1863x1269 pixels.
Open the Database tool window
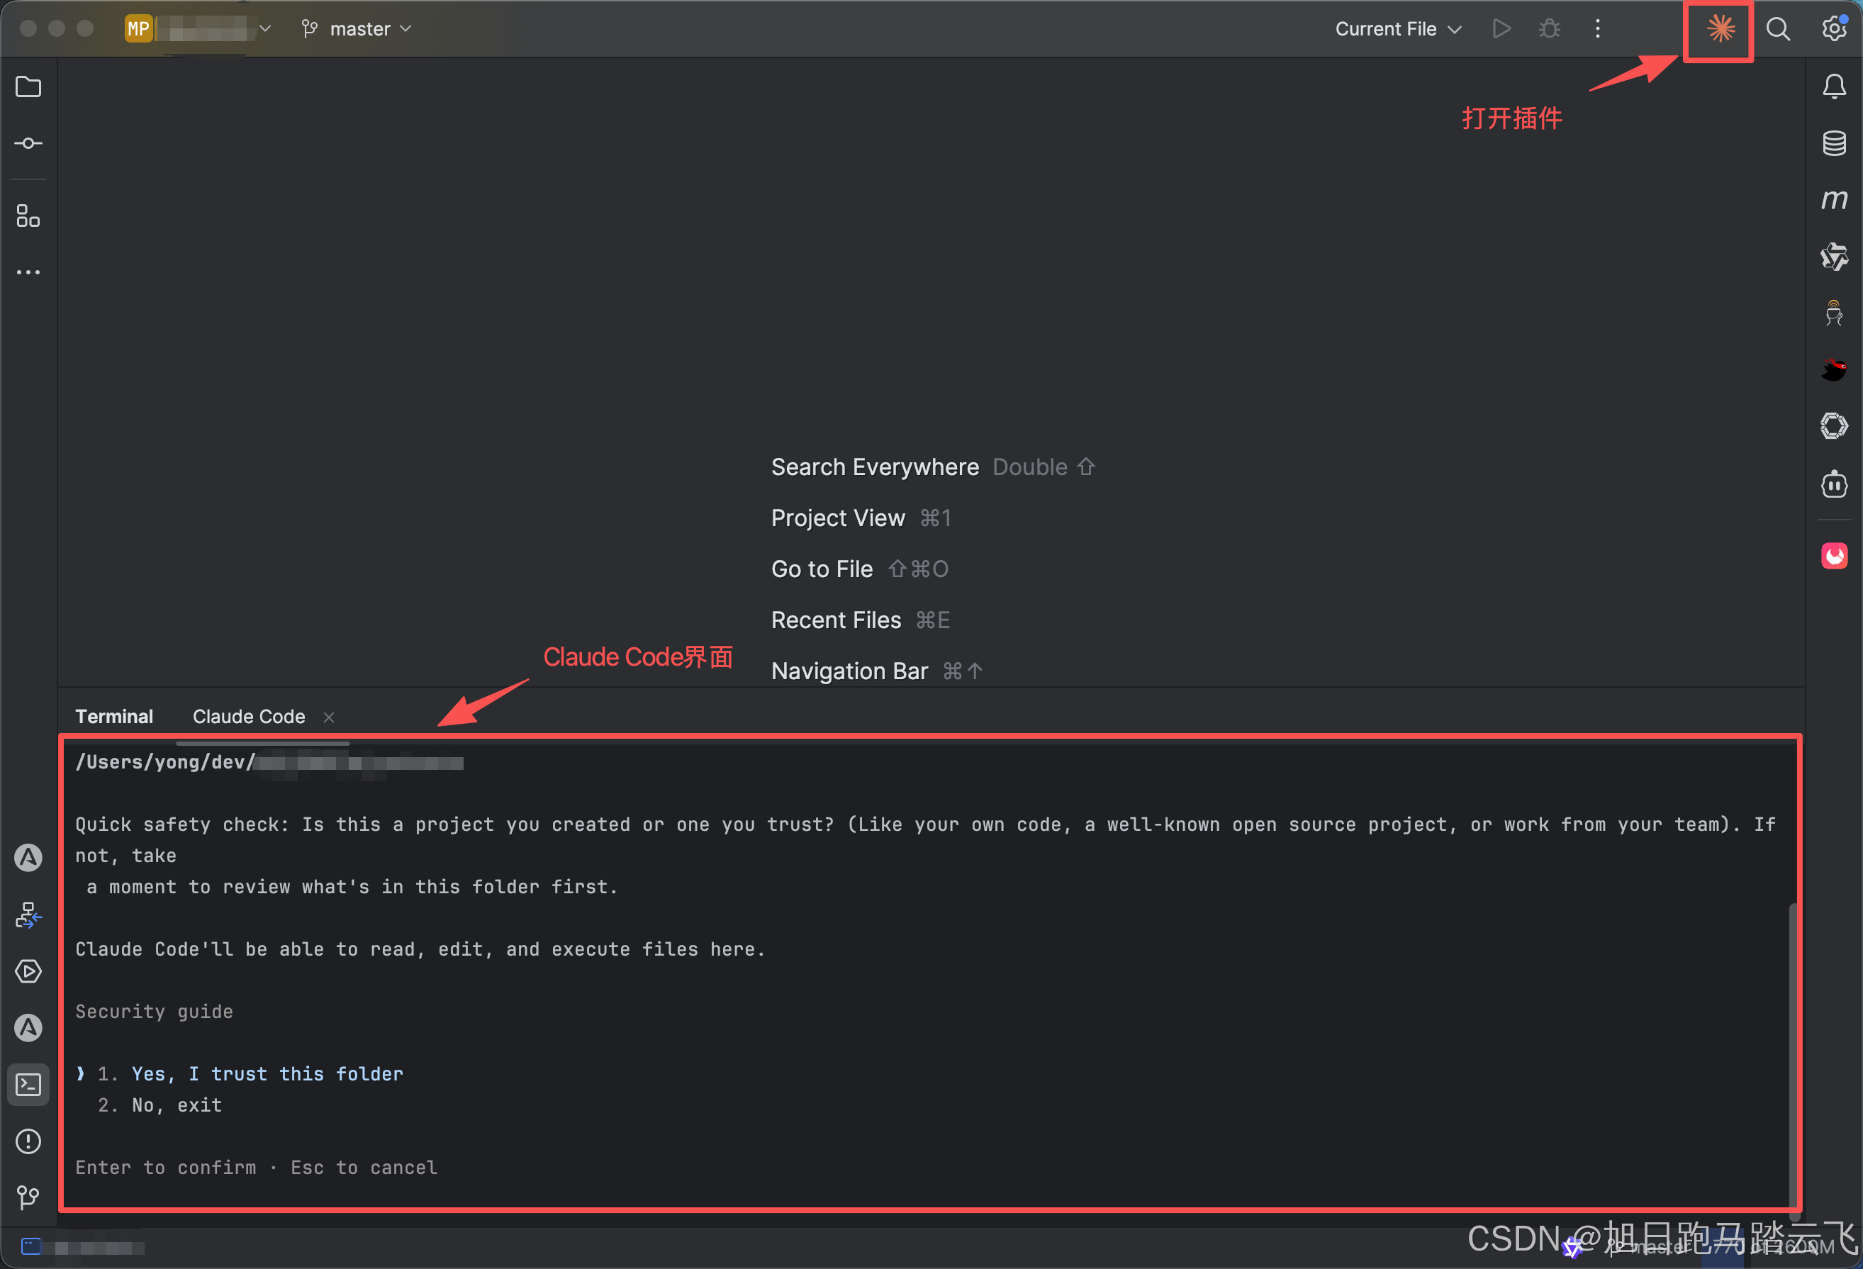tap(1834, 143)
